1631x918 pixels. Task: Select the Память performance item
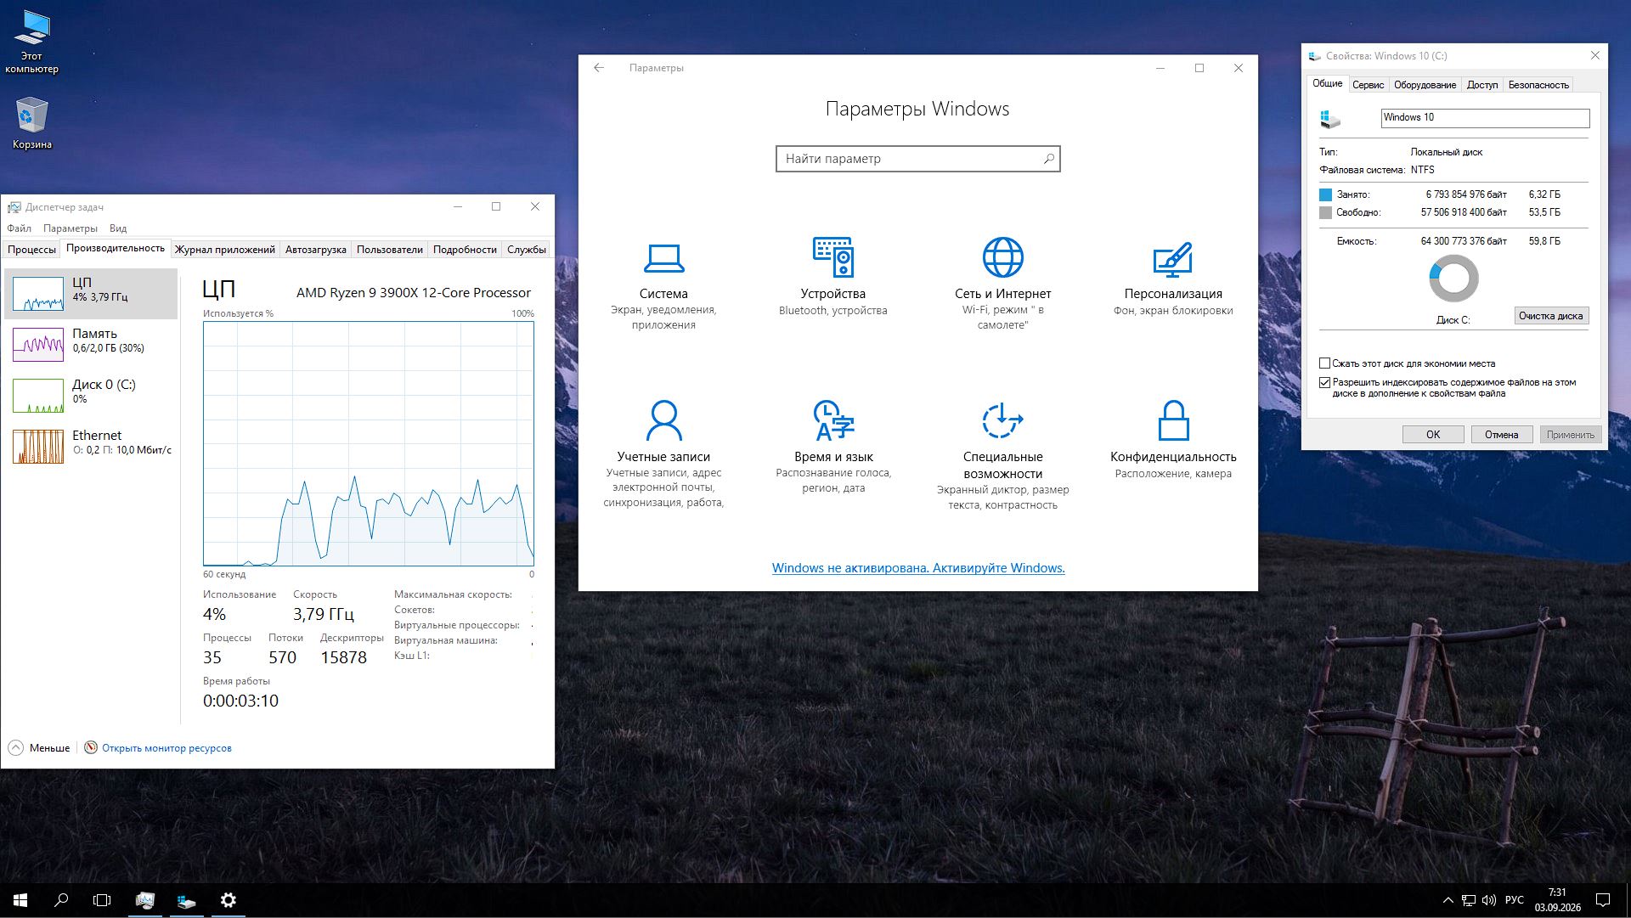(91, 344)
